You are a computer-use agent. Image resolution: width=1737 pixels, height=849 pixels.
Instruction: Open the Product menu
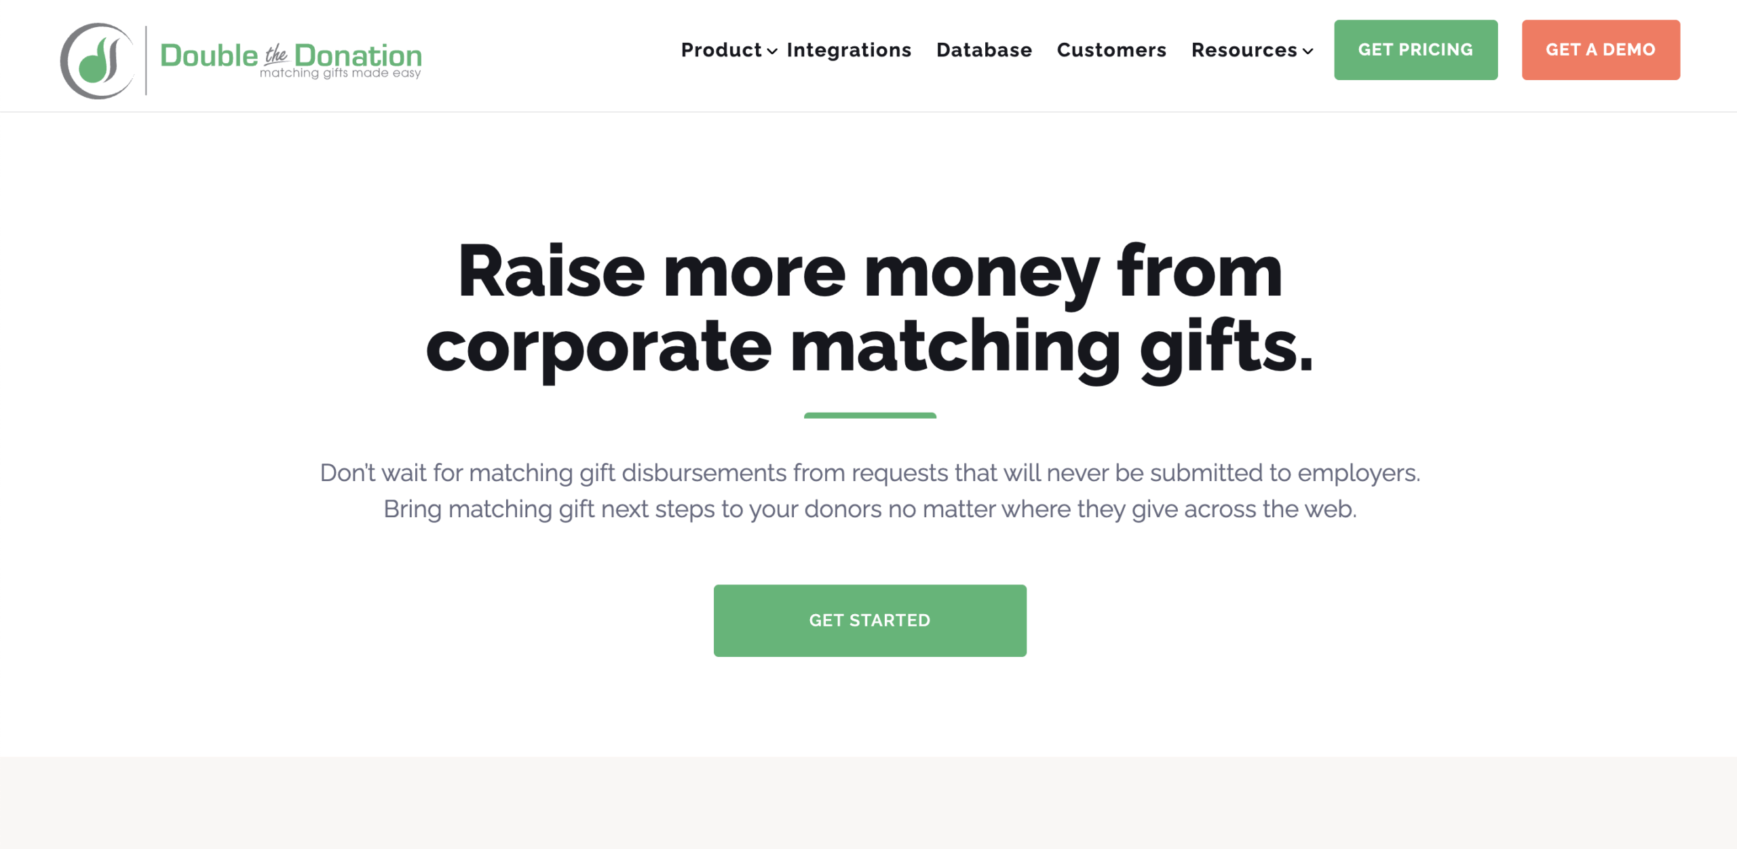pyautogui.click(x=721, y=50)
